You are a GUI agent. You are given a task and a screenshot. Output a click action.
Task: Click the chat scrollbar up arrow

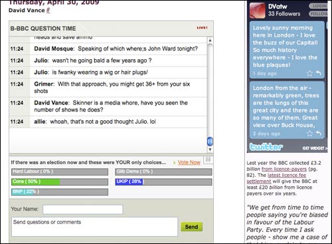(x=210, y=41)
